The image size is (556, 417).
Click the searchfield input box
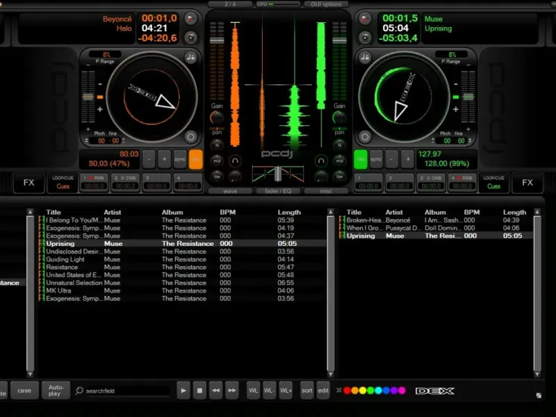coord(125,391)
